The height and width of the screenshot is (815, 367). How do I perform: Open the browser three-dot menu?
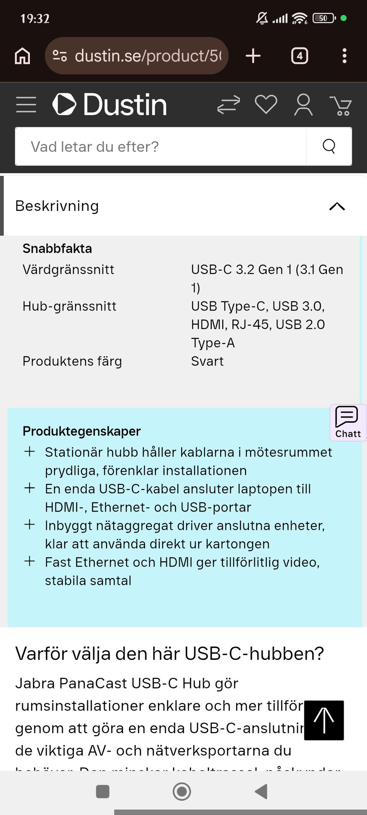[x=344, y=56]
